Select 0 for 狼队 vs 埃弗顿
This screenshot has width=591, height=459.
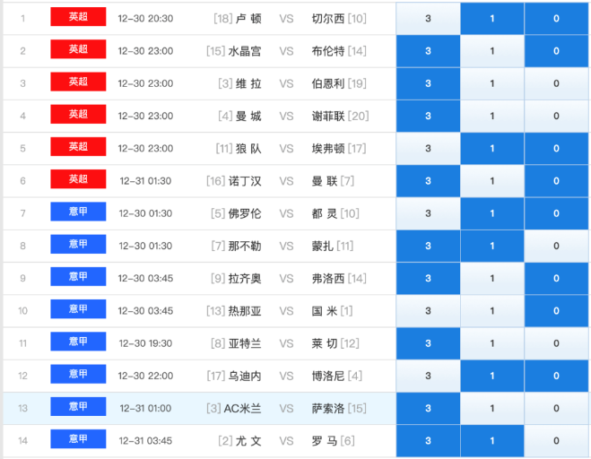[x=556, y=149]
